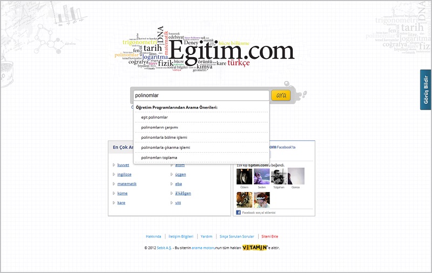Click 'Öğretim Programlarından Arama Önerileri:' heading
Screen dimensions: 432x273
coord(177,107)
